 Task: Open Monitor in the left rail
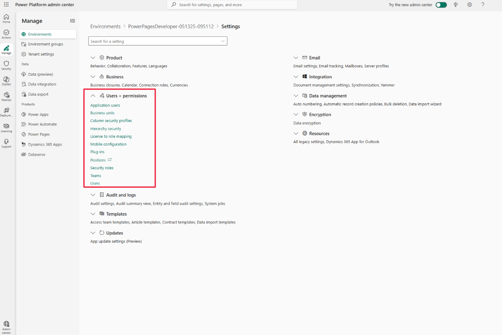[x=7, y=96]
